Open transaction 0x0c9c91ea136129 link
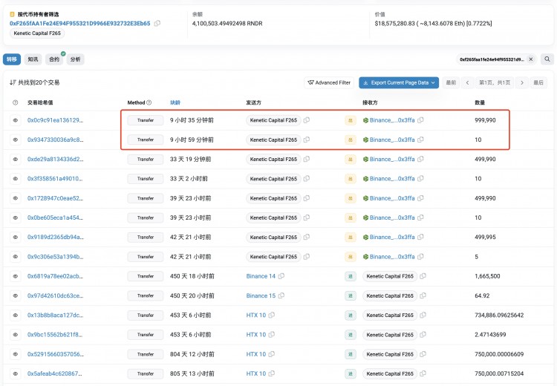Viewport: 557px width, 386px height. pos(56,120)
